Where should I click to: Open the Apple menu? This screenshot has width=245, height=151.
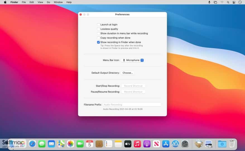point(5,2)
